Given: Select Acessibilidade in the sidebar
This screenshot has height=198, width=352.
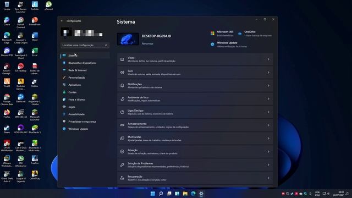Looking at the screenshot, I should 85,114.
